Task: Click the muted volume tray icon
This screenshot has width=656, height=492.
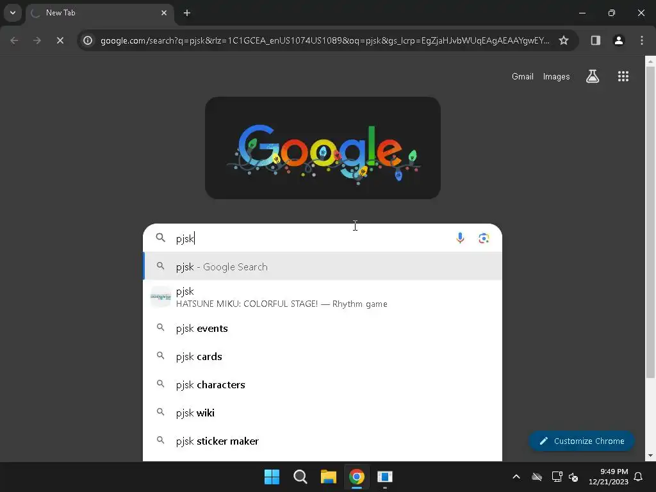Action: [573, 477]
